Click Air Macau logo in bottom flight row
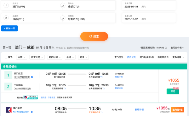This screenshot has height=116, width=189. click(9, 110)
